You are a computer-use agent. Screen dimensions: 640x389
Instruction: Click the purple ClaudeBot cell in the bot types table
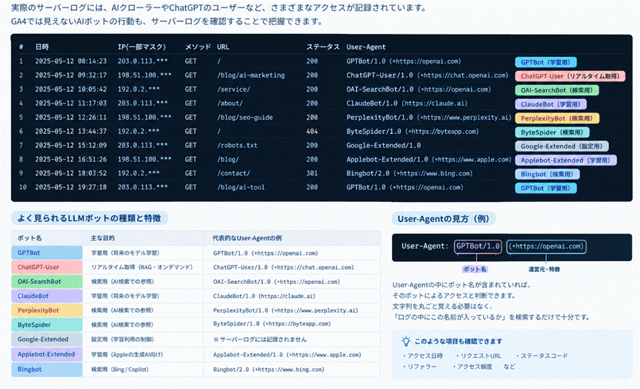pyautogui.click(x=47, y=296)
